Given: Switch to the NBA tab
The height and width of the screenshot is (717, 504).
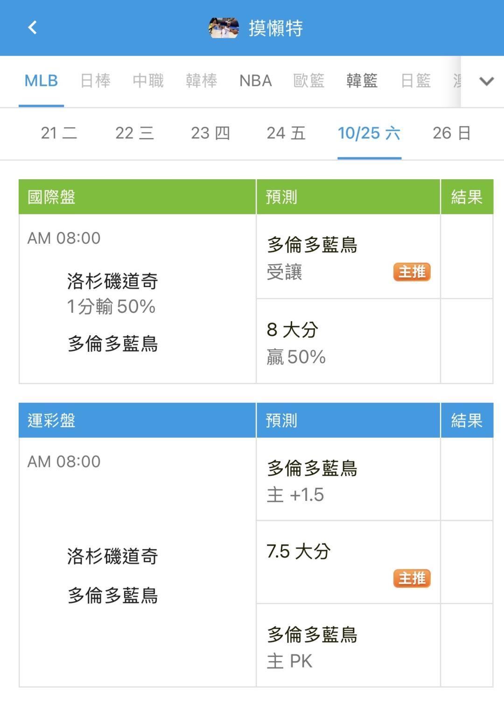Looking at the screenshot, I should pyautogui.click(x=255, y=81).
